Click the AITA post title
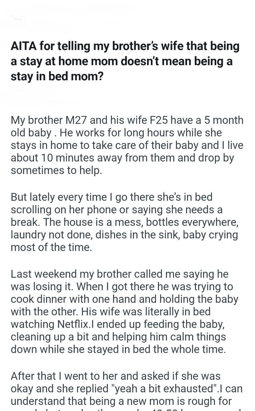255x411 pixels. click(125, 62)
